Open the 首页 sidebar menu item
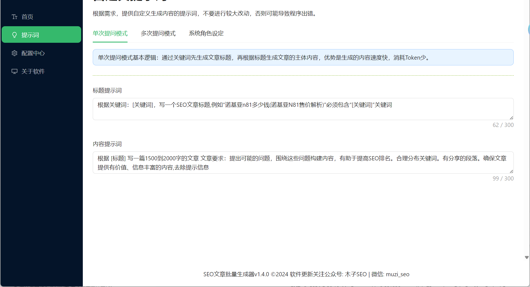This screenshot has width=530, height=287. coord(41,17)
